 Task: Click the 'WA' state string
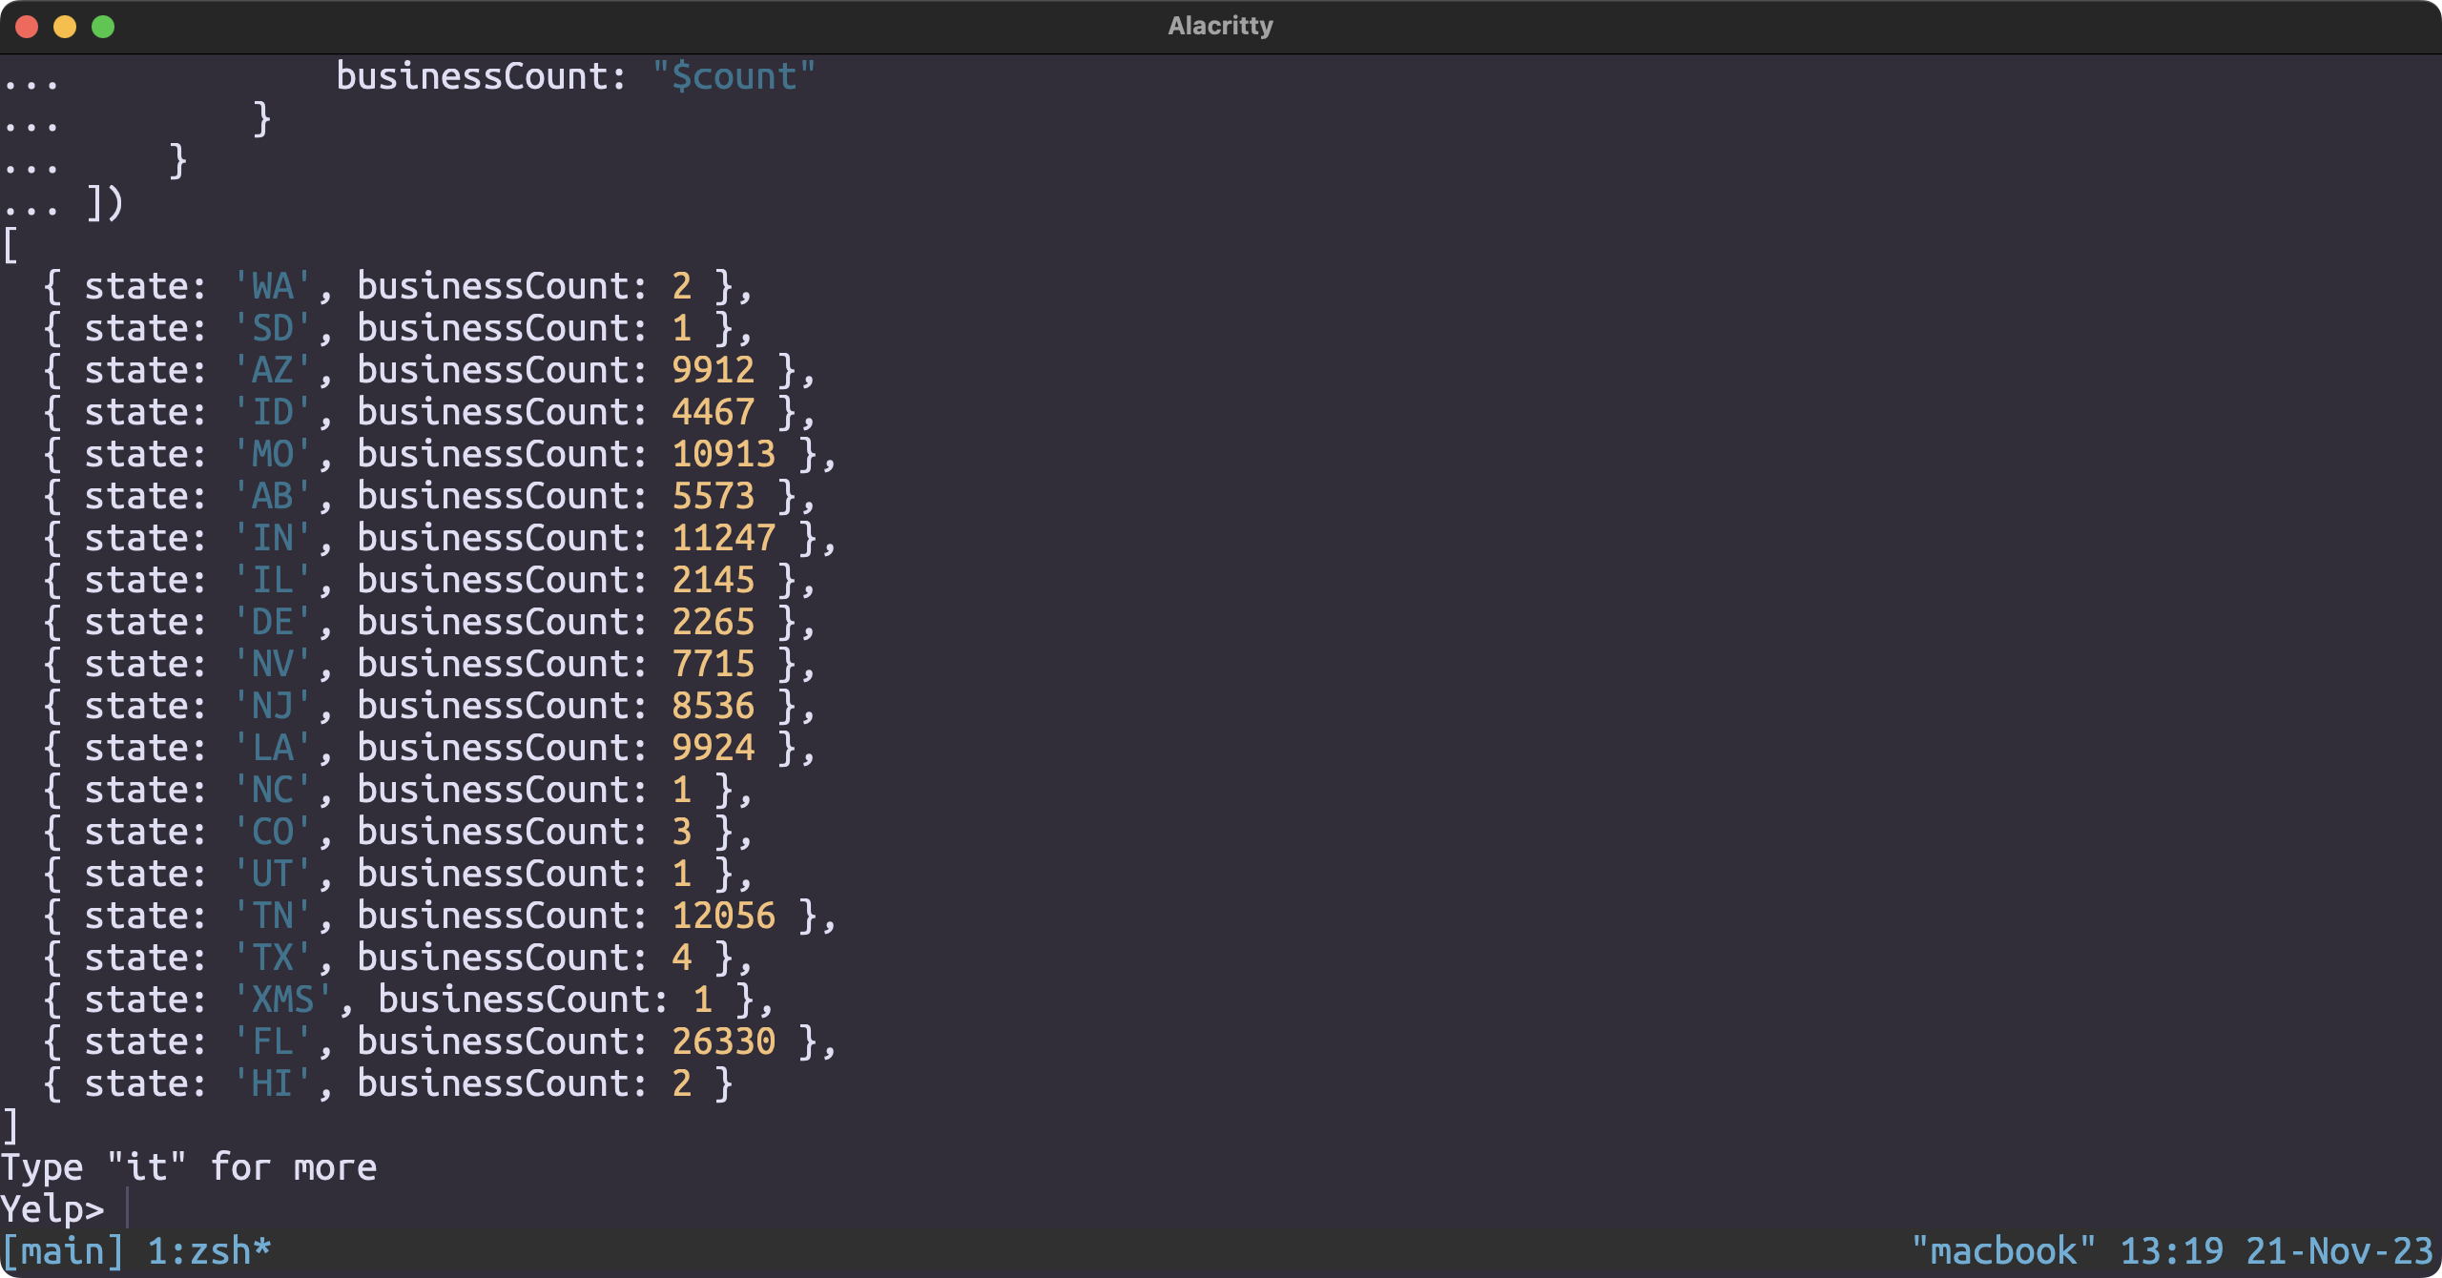[273, 286]
